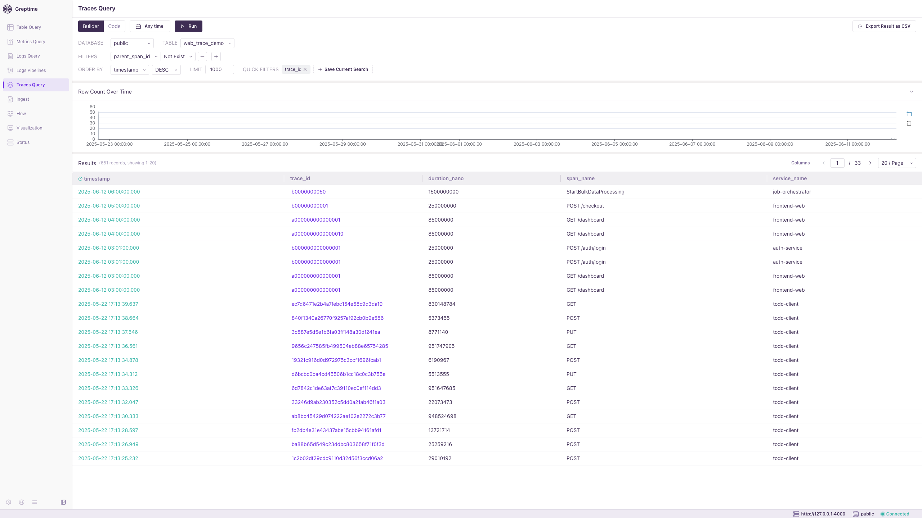The height and width of the screenshot is (518, 922).
Task: Open trace 1c2b02df29cdc9110d32d56f3ccd06a2
Action: coord(337,458)
